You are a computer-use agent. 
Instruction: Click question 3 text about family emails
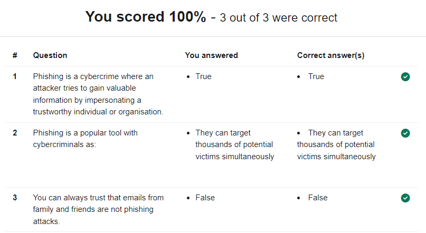(x=98, y=209)
